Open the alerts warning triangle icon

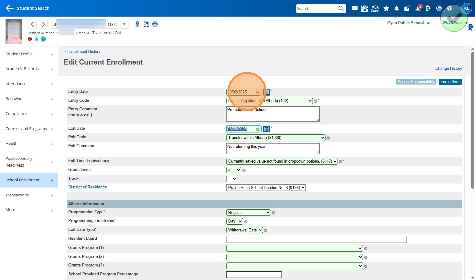point(418,8)
